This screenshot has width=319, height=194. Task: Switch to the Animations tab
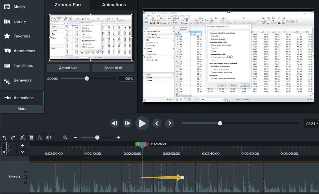click(114, 5)
